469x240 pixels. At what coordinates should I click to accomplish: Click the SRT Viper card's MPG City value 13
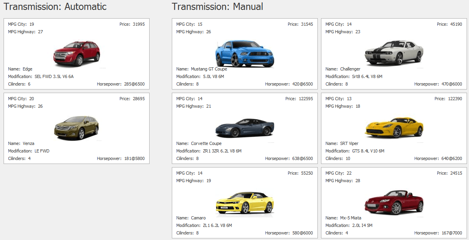tap(349, 99)
